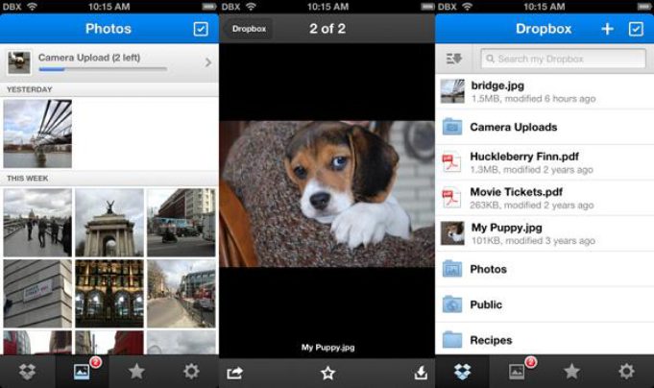Tap the share arrow icon in photo viewer
Image resolution: width=654 pixels, height=388 pixels.
(x=235, y=373)
